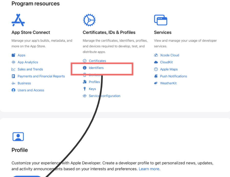Click the Apps icon next to Apps
This screenshot has width=230, height=177.
click(13, 55)
